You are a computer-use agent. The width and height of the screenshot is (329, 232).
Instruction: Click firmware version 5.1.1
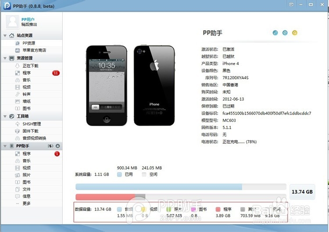[227, 128]
